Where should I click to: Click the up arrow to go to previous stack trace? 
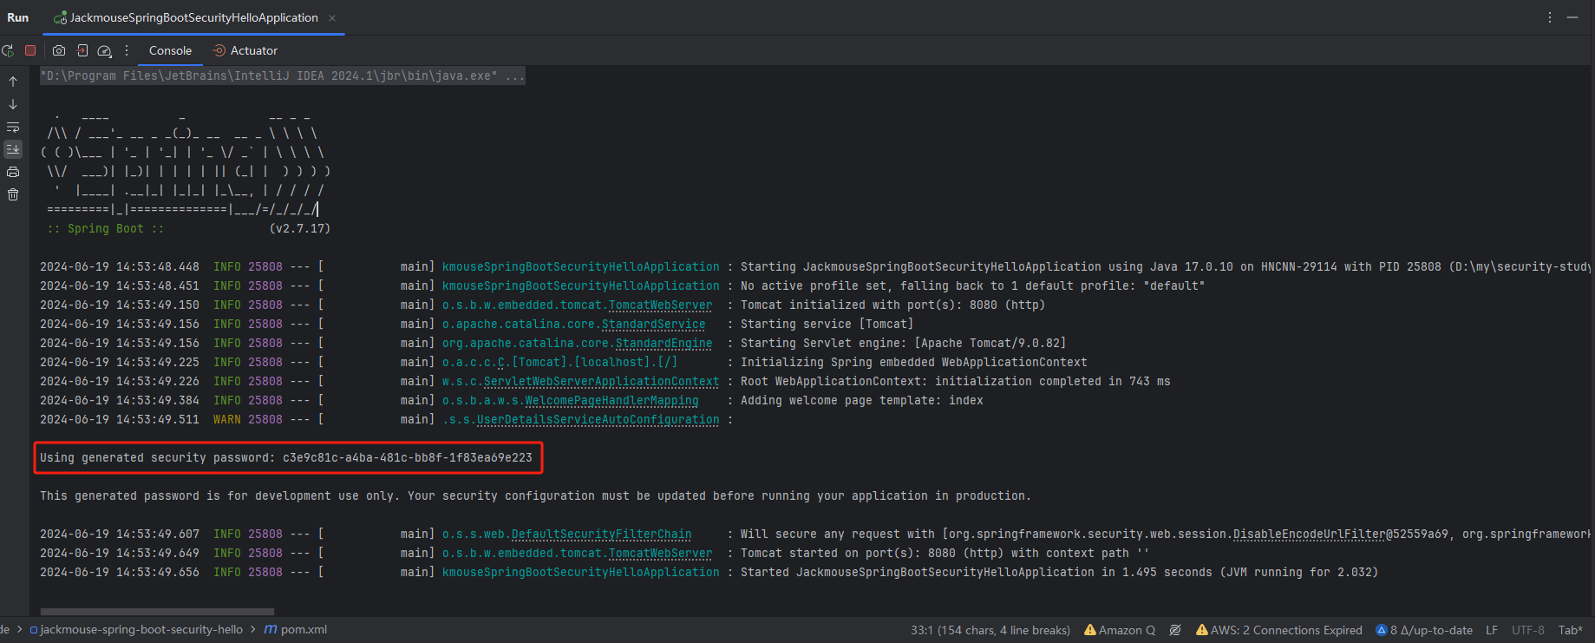(x=13, y=82)
